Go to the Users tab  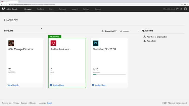[x=51, y=9]
